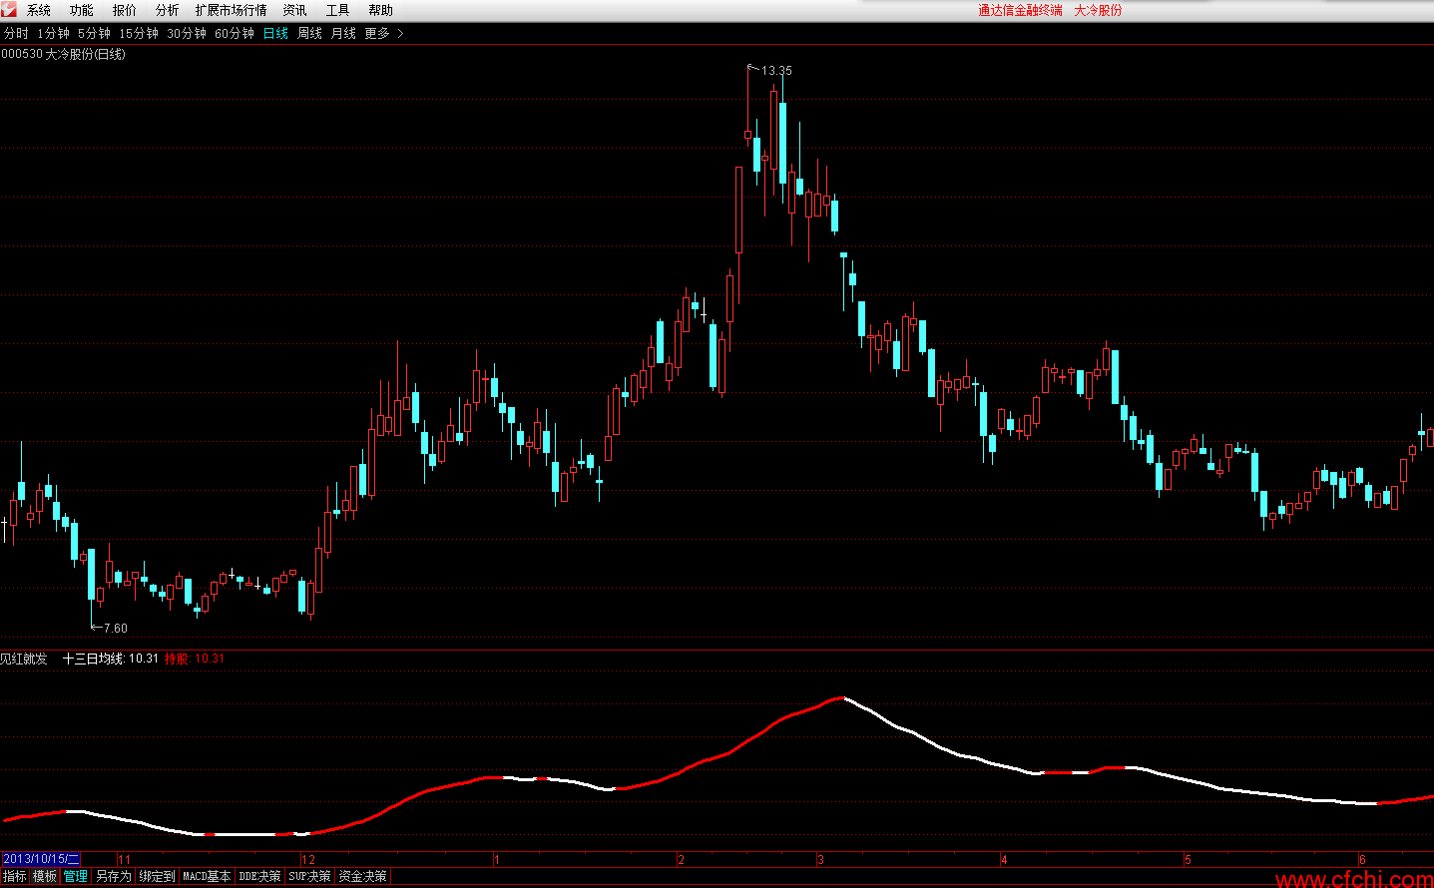Viewport: 1434px width, 888px height.
Task: Click the 十三日均线 value label
Action: (x=110, y=659)
